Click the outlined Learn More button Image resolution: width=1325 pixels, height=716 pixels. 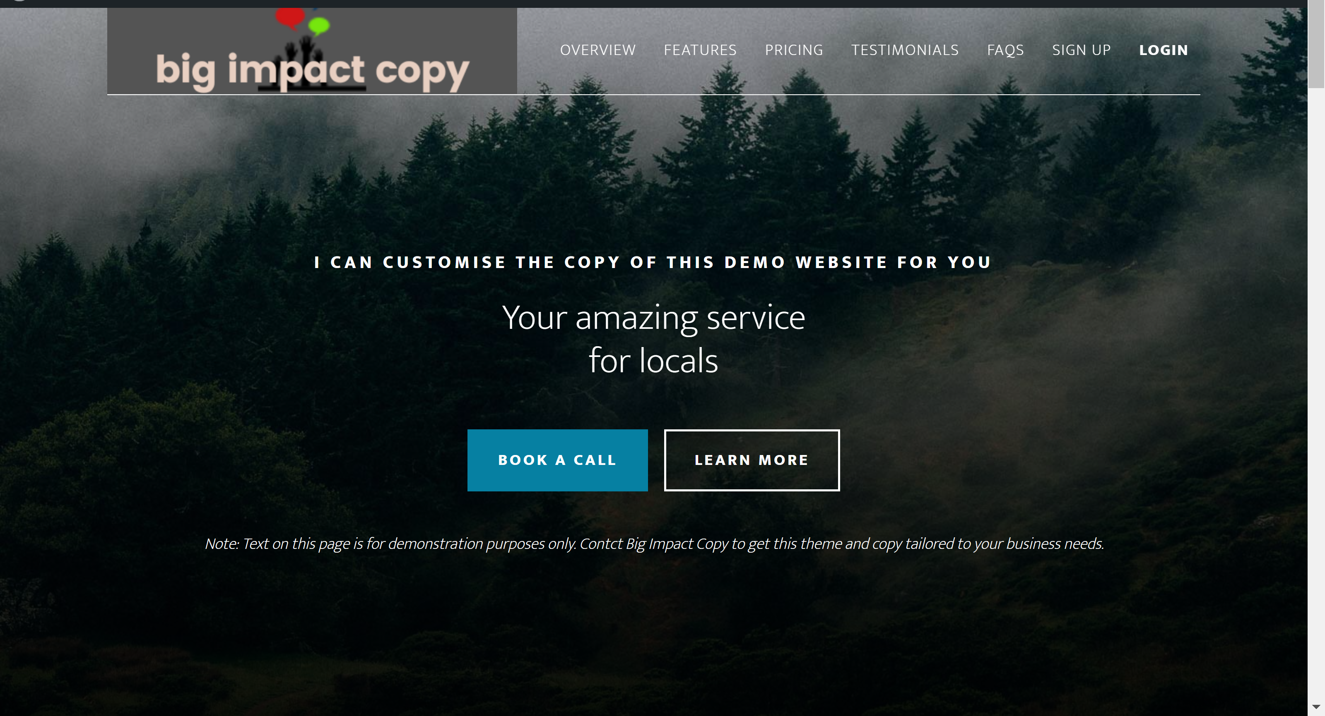pyautogui.click(x=752, y=460)
